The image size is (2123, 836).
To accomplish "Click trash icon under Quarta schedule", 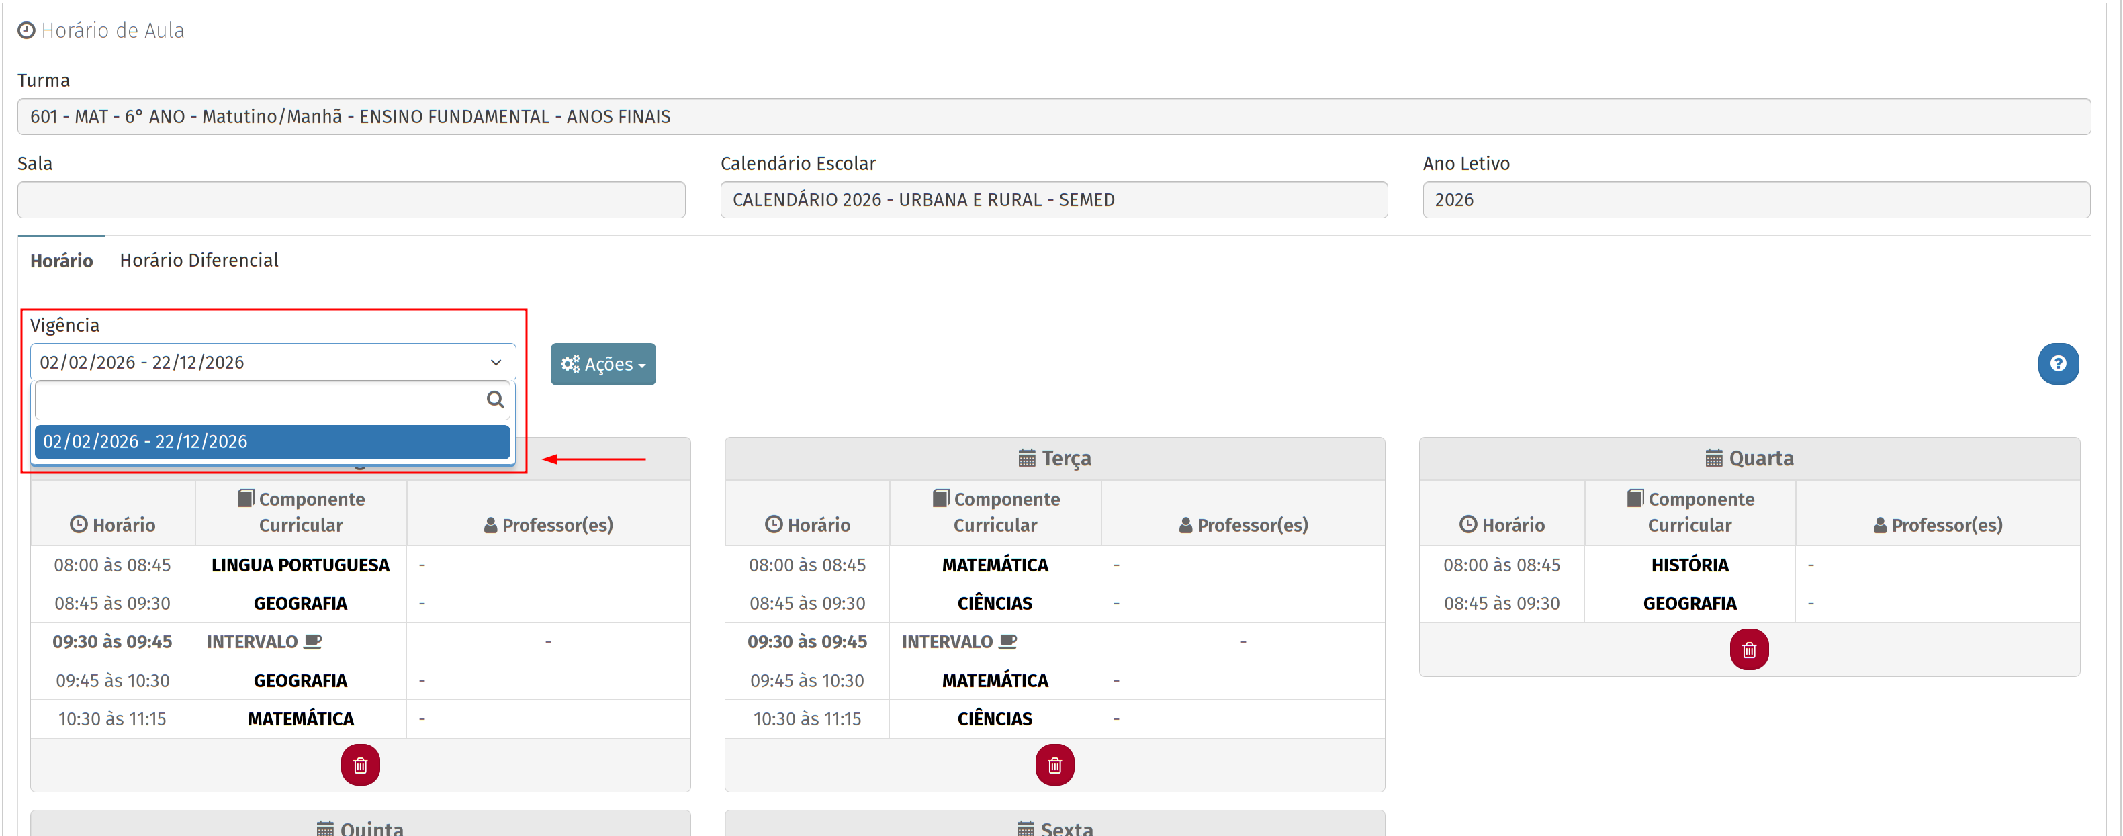I will point(1748,650).
